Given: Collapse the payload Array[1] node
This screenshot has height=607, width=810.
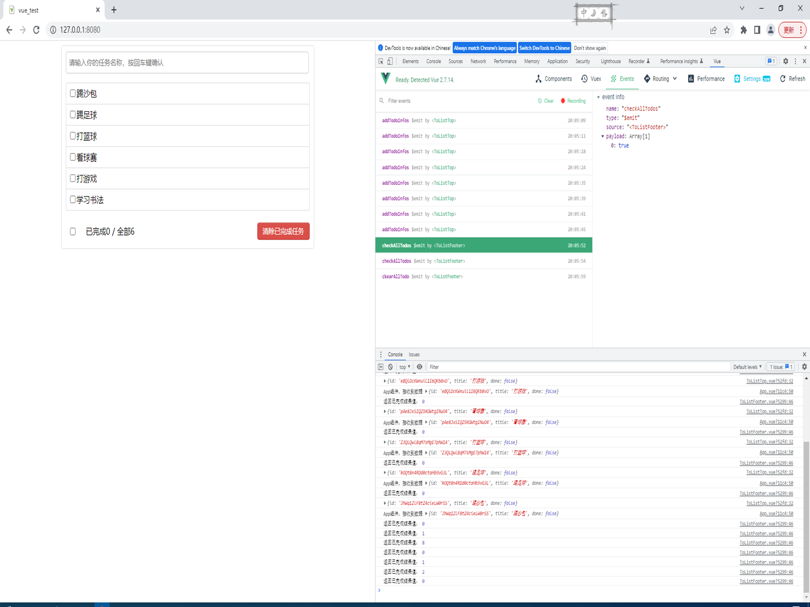Looking at the screenshot, I should [x=602, y=136].
